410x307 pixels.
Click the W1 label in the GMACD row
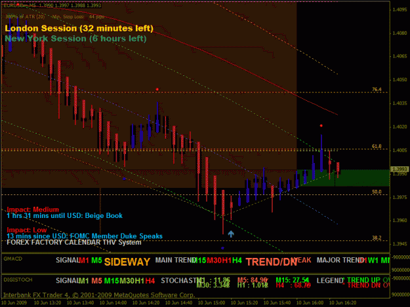373,261
